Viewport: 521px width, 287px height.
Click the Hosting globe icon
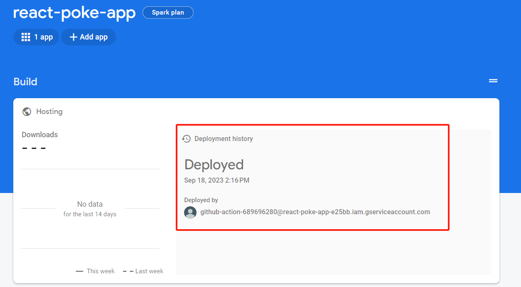pyautogui.click(x=27, y=111)
